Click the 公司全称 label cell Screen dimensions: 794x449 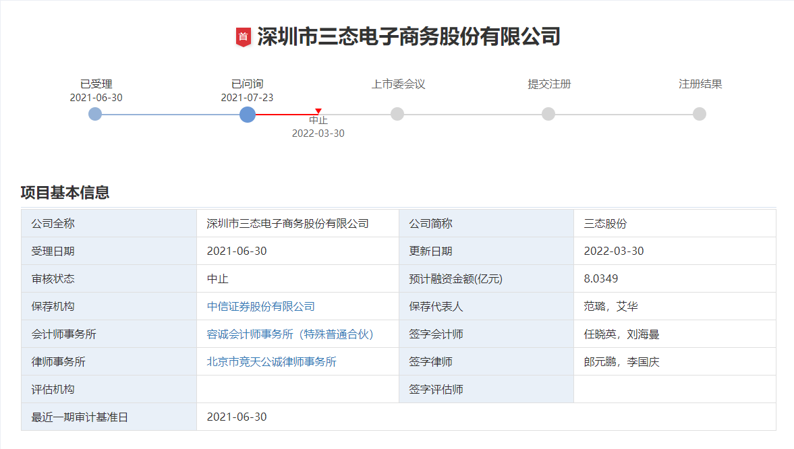point(109,223)
